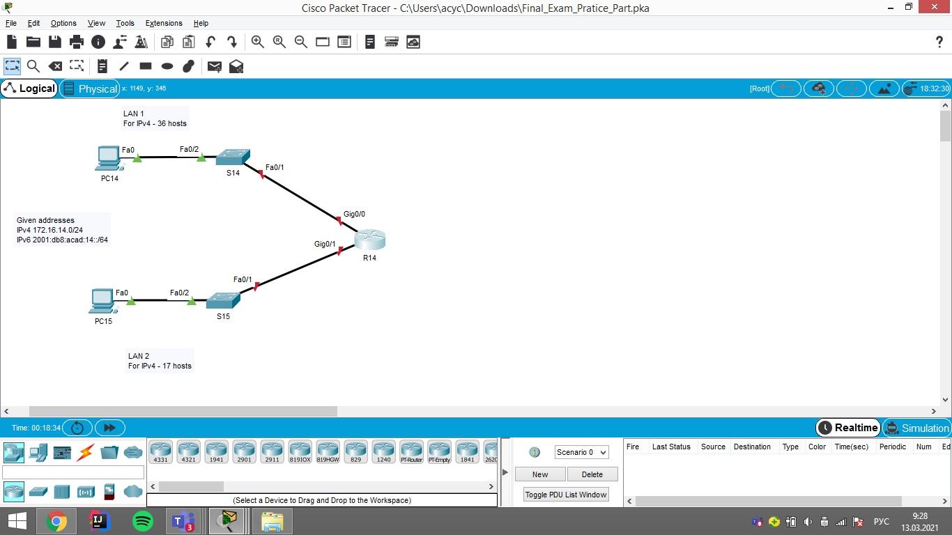The height and width of the screenshot is (535, 952).
Task: Select the Connections lightning bolt category
Action: pyautogui.click(x=86, y=452)
